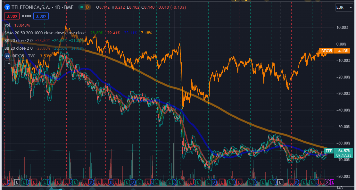Click the red 3.989 sell price button

pyautogui.click(x=12, y=16)
